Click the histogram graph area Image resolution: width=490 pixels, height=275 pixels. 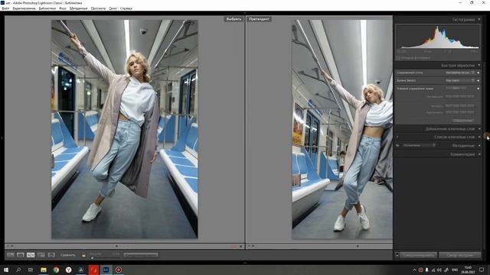[x=437, y=37]
